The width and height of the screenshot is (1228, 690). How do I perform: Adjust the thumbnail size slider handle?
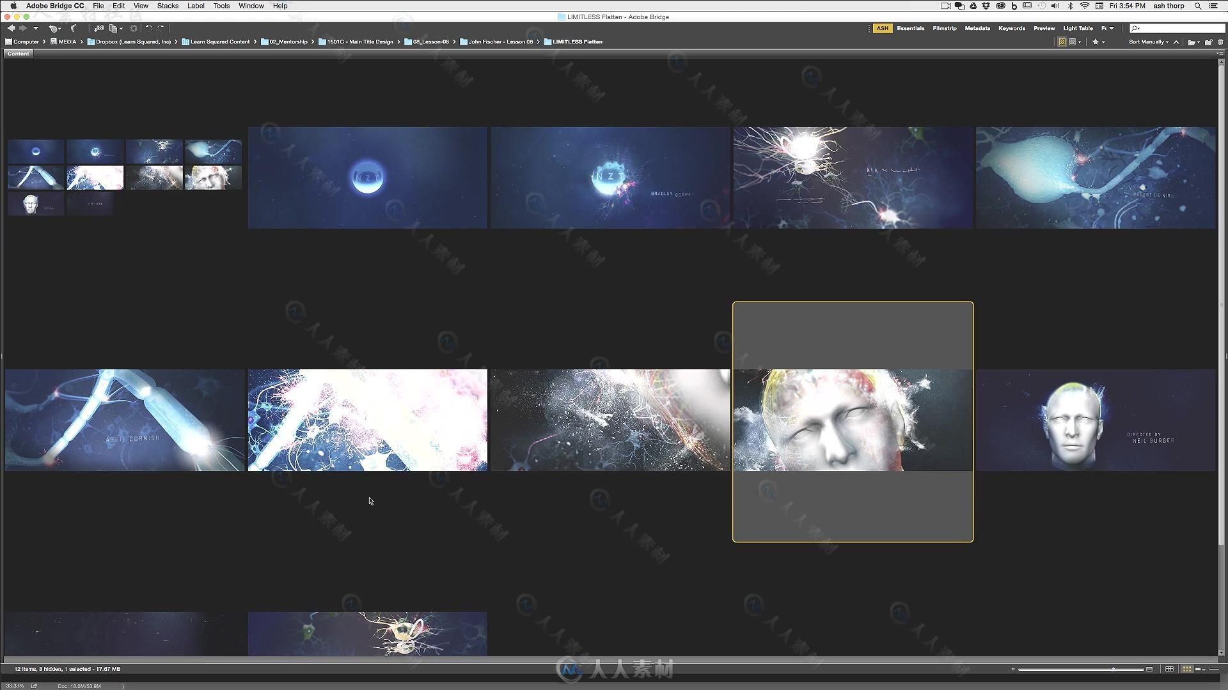point(1114,669)
